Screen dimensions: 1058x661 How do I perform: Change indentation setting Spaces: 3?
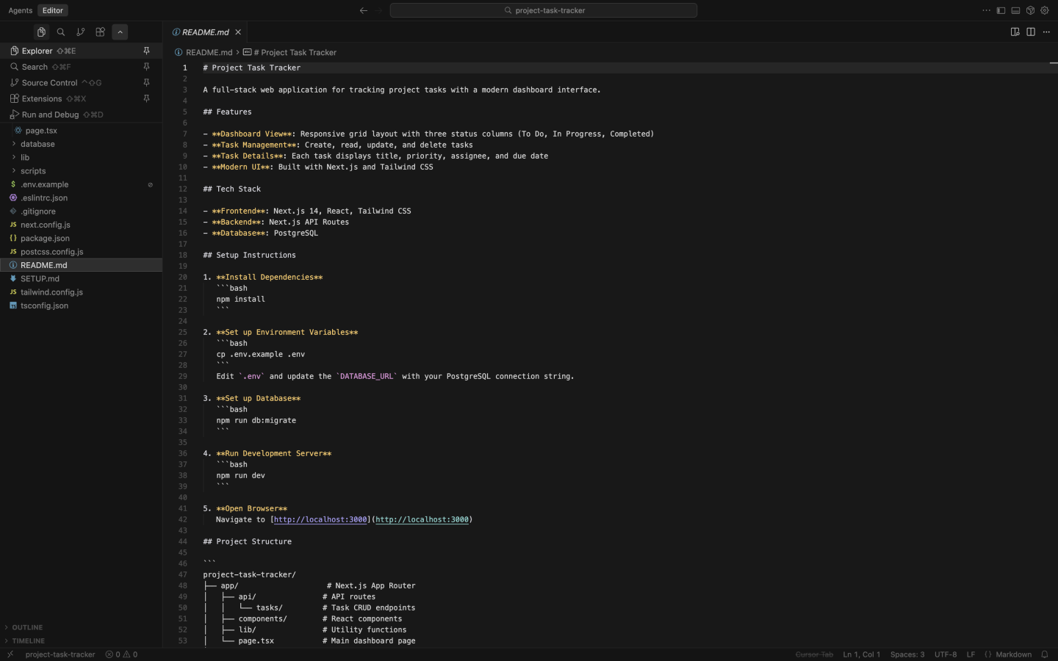click(907, 654)
